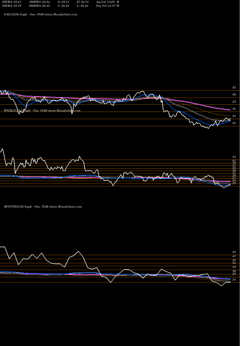The image size is (240, 346).
Task: Select the high price 'H: 24.91' value
Action: tap(82, 2)
